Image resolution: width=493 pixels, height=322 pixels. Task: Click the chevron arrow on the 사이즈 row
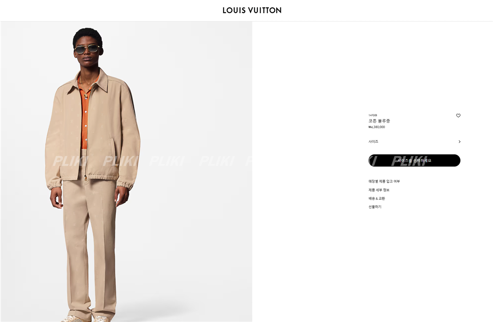459,142
